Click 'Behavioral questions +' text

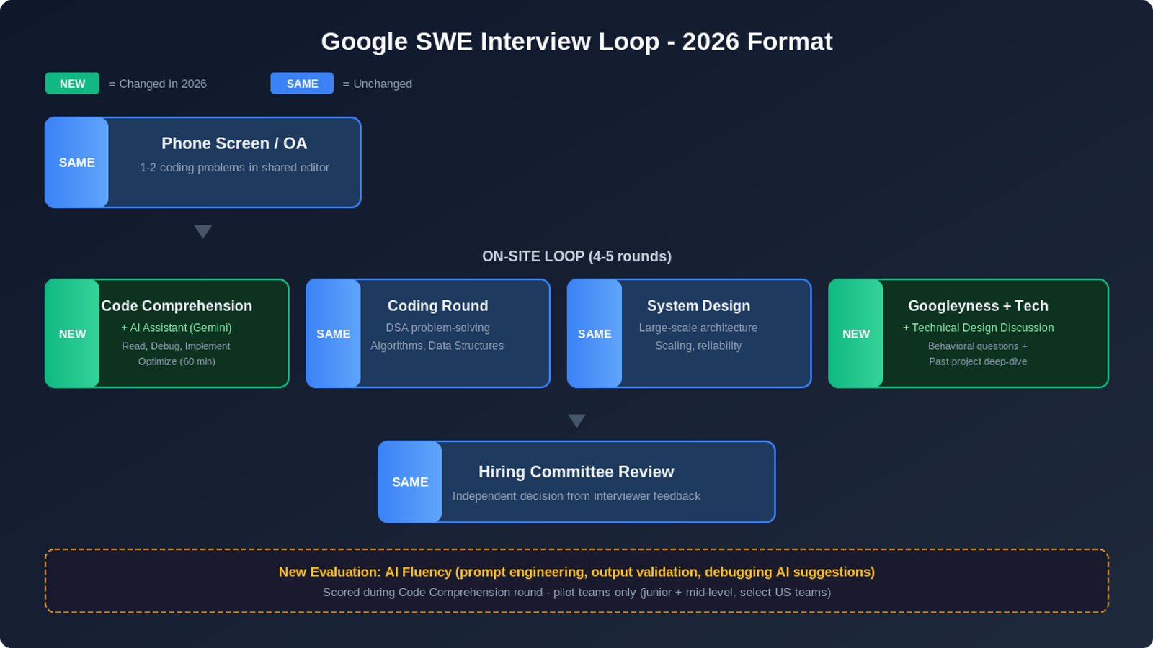(978, 346)
